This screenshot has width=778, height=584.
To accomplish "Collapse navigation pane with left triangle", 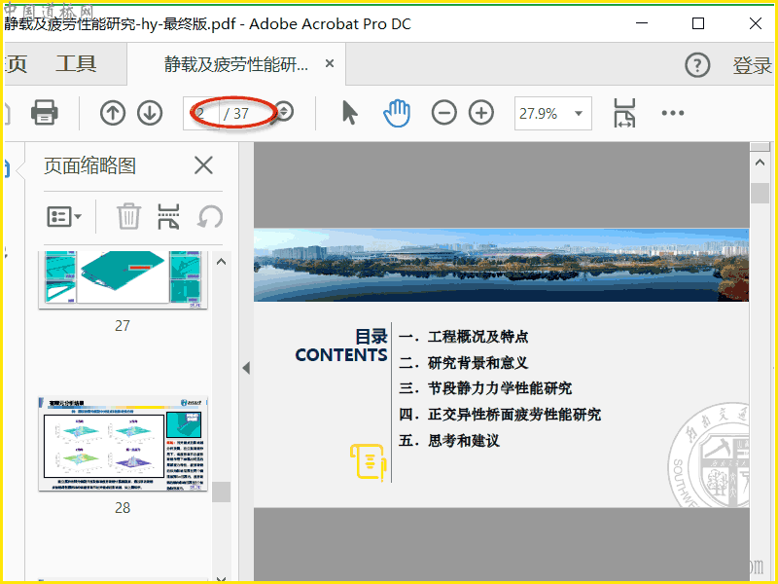I will (246, 368).
